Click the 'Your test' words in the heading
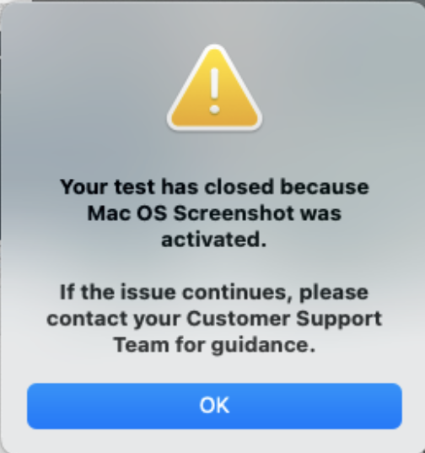Viewport: 425px width, 453px height. (x=108, y=187)
